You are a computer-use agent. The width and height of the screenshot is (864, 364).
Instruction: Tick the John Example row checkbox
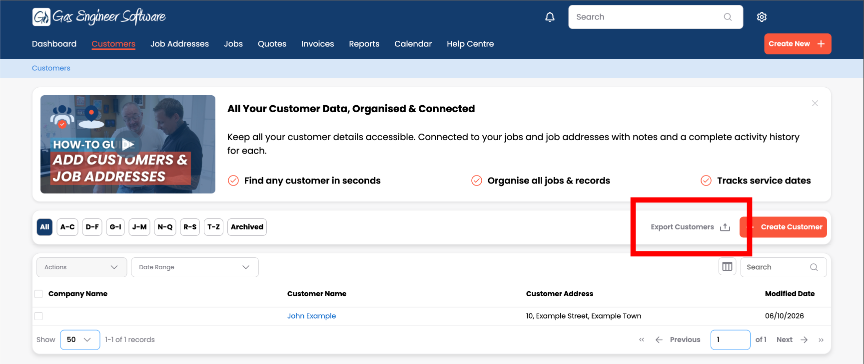coord(38,316)
